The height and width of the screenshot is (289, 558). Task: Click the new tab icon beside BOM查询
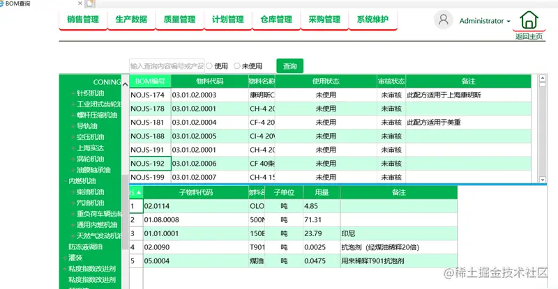coord(90,3)
